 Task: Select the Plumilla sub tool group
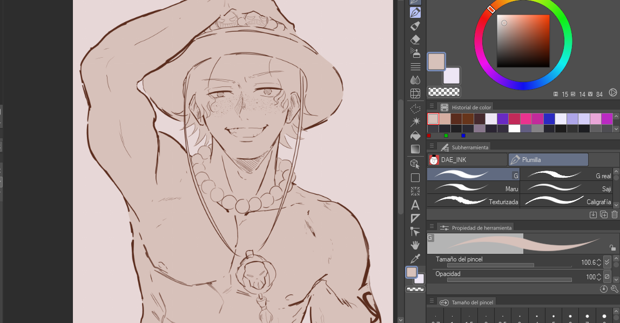coord(548,160)
